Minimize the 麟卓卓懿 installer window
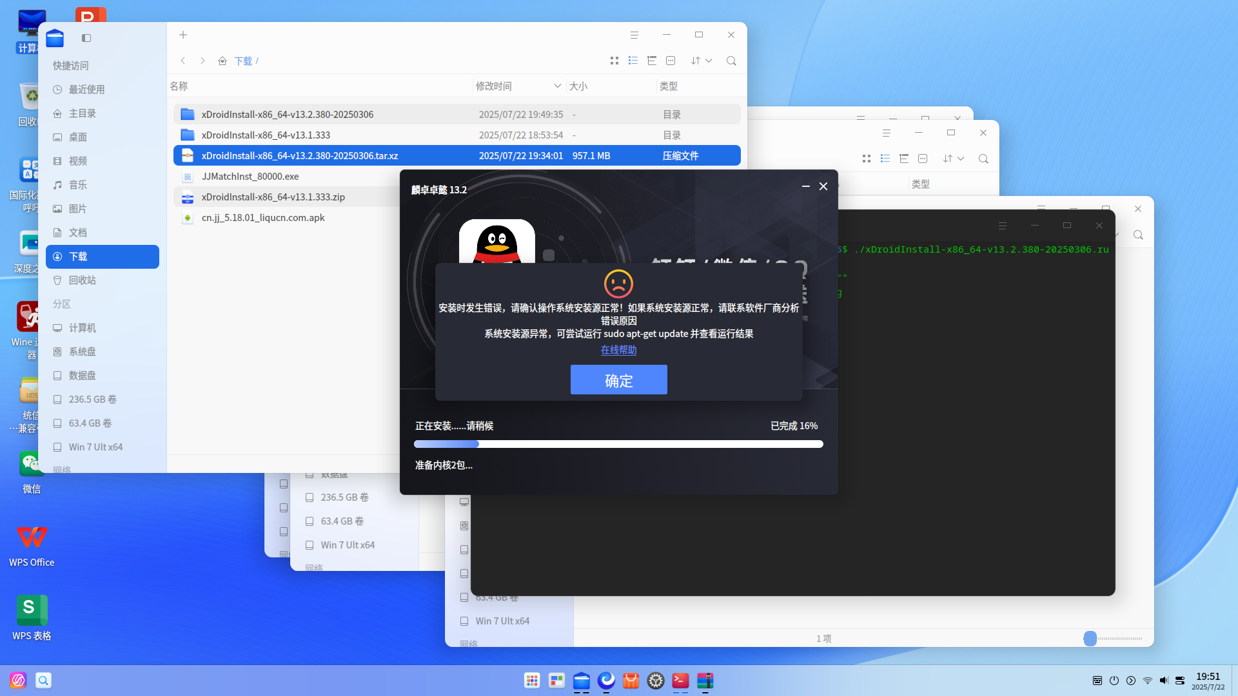The height and width of the screenshot is (696, 1238). [806, 186]
